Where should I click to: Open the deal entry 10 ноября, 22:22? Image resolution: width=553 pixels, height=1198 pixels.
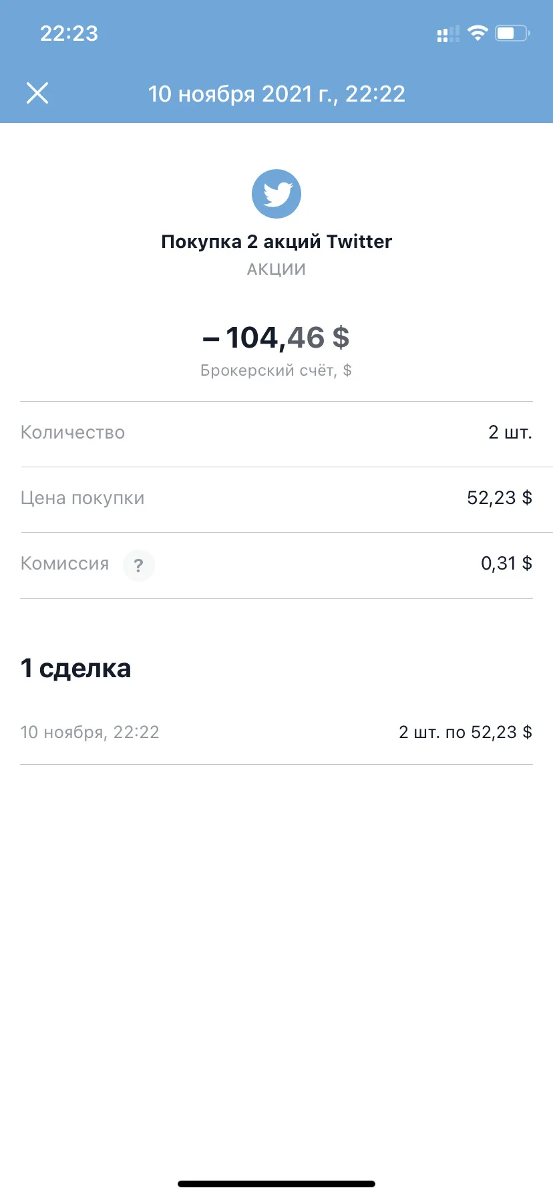point(276,733)
